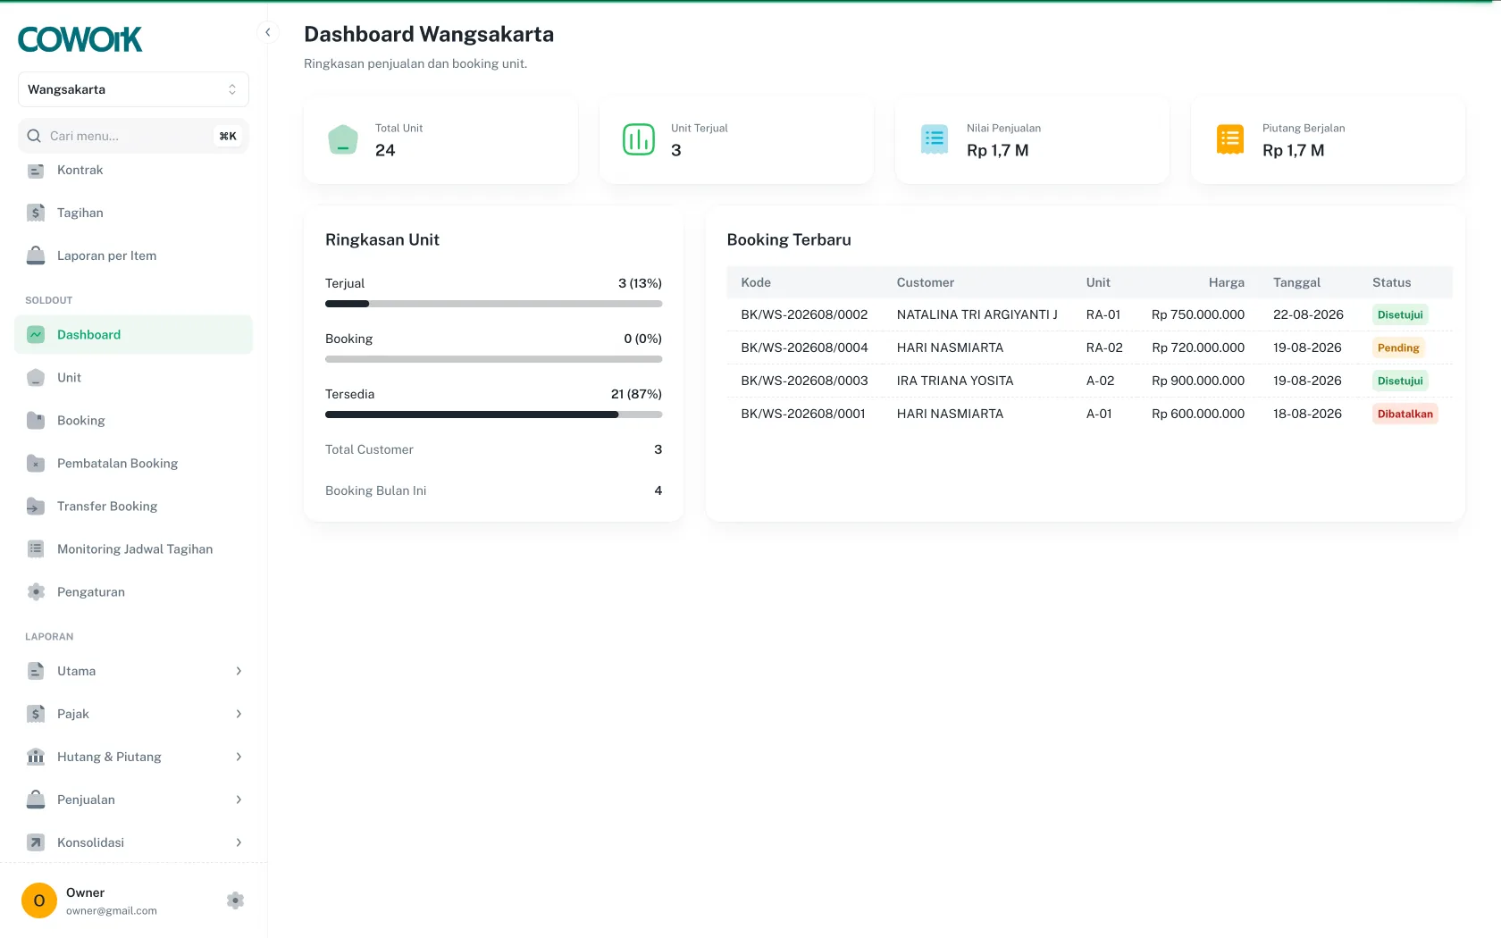The width and height of the screenshot is (1501, 938).
Task: Click the Terjual progress bar
Action: [493, 304]
